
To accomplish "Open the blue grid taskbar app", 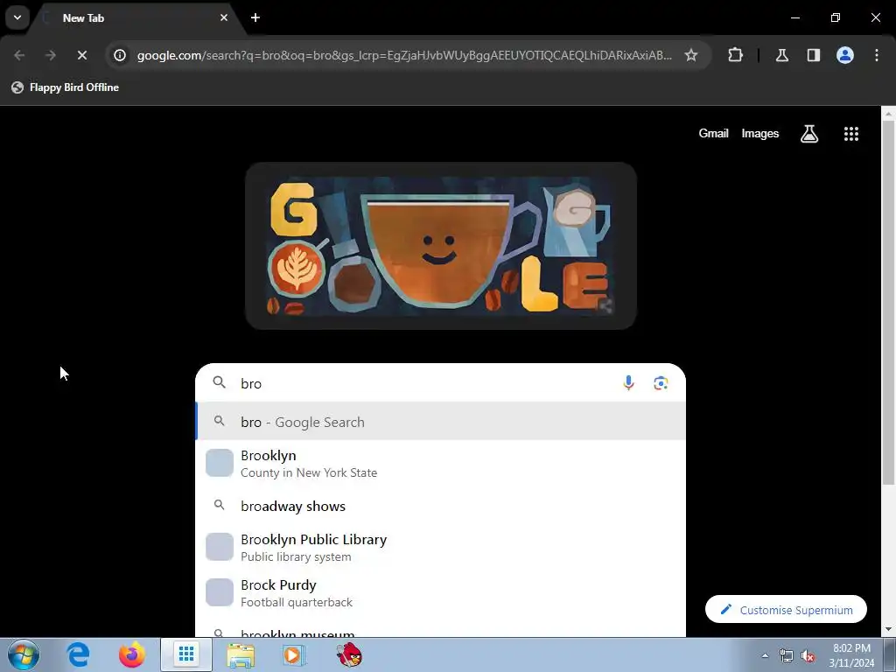I will (x=185, y=654).
